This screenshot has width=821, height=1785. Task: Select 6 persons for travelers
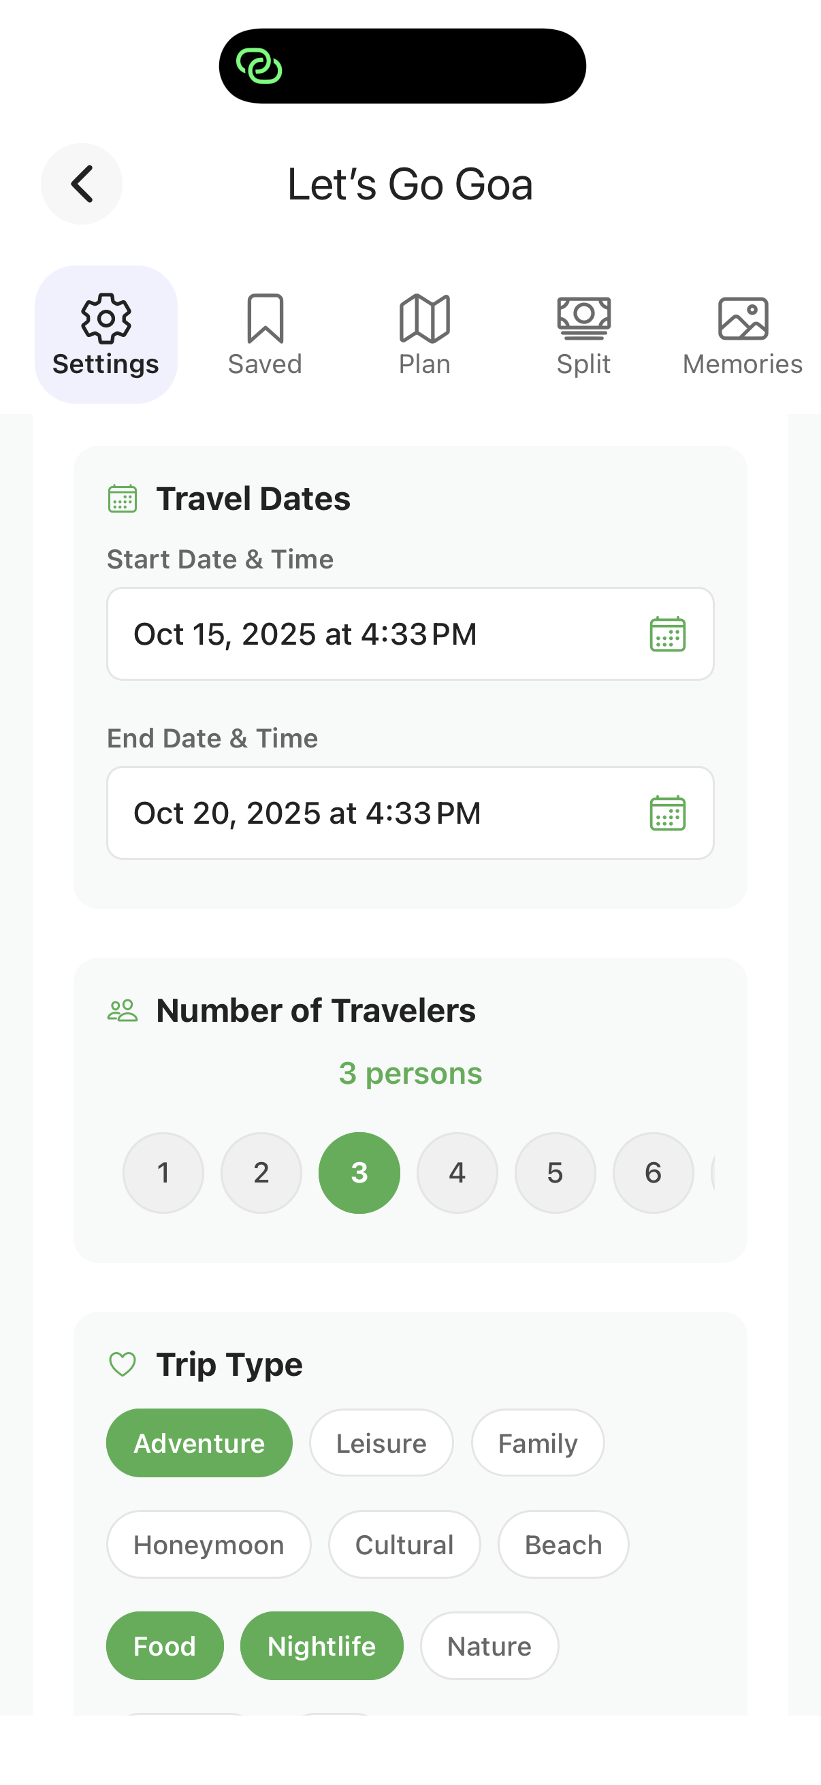(x=653, y=1172)
